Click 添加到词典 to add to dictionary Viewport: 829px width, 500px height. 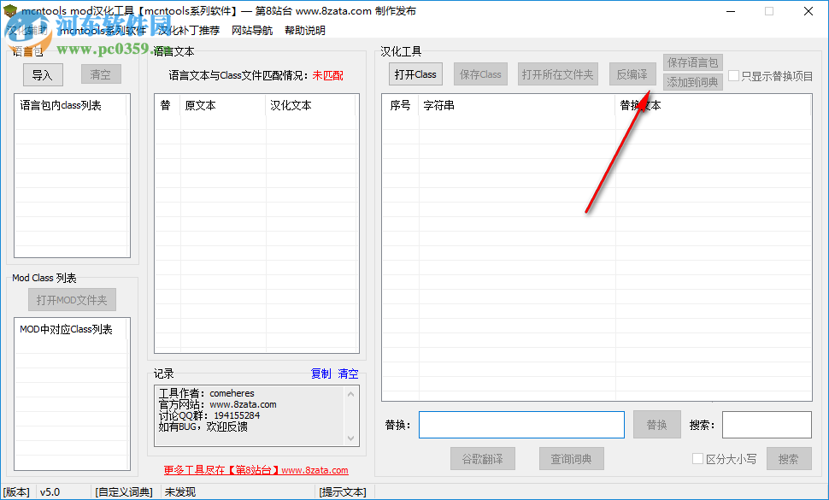[692, 82]
